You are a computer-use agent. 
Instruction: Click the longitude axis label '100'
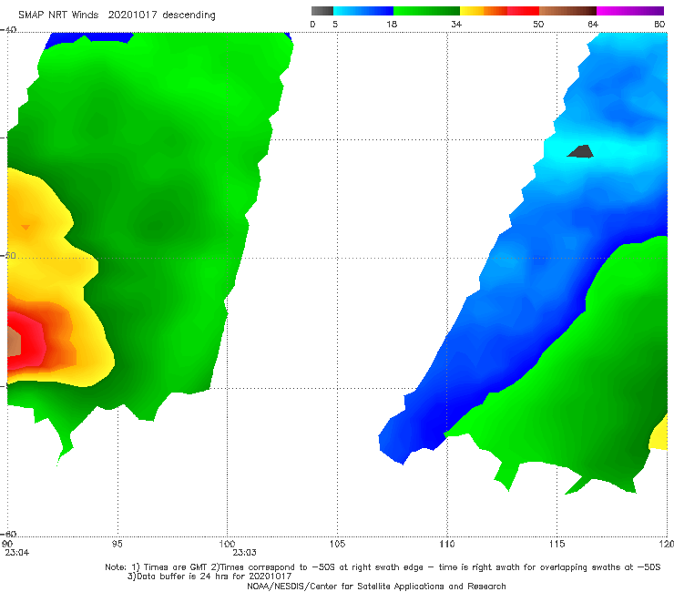pos(227,544)
